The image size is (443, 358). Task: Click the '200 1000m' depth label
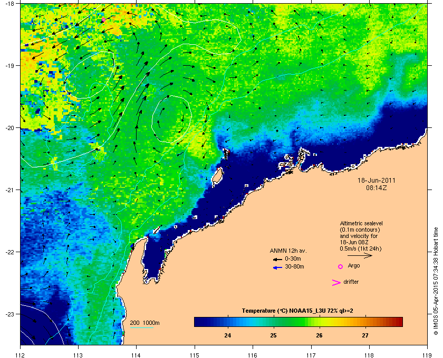[x=145, y=323]
